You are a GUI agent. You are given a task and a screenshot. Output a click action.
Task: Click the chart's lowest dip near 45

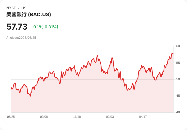tap(30, 96)
